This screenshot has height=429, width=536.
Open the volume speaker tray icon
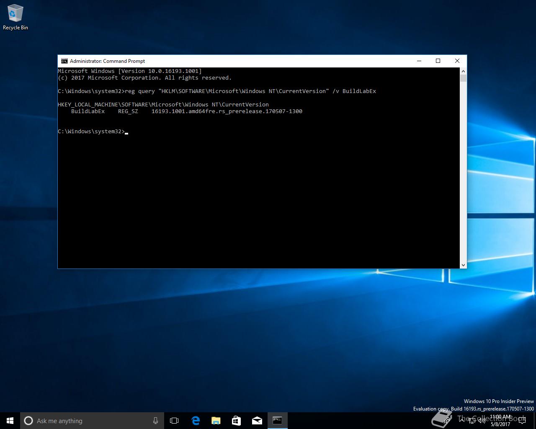click(482, 421)
